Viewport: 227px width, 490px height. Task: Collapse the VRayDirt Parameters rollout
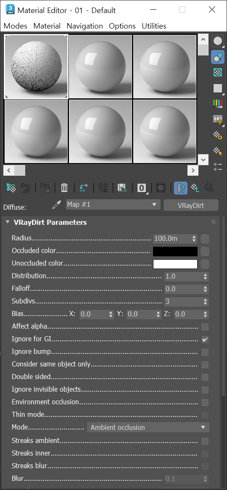8,222
